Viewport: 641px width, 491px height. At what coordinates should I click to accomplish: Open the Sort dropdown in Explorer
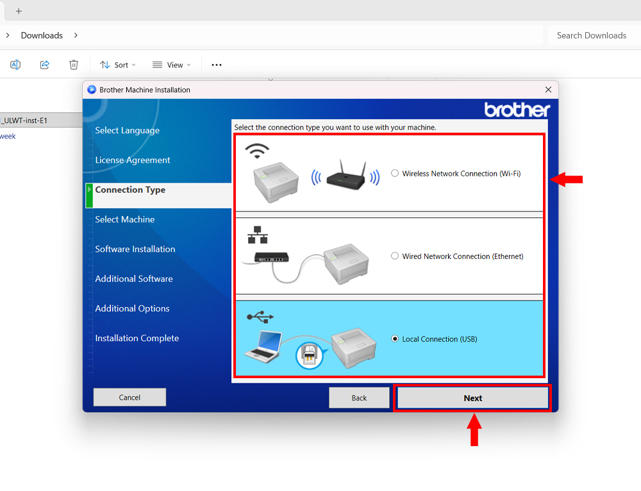click(118, 65)
